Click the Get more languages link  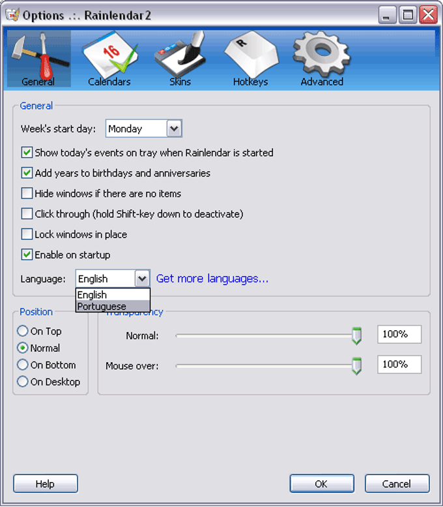[x=212, y=279]
